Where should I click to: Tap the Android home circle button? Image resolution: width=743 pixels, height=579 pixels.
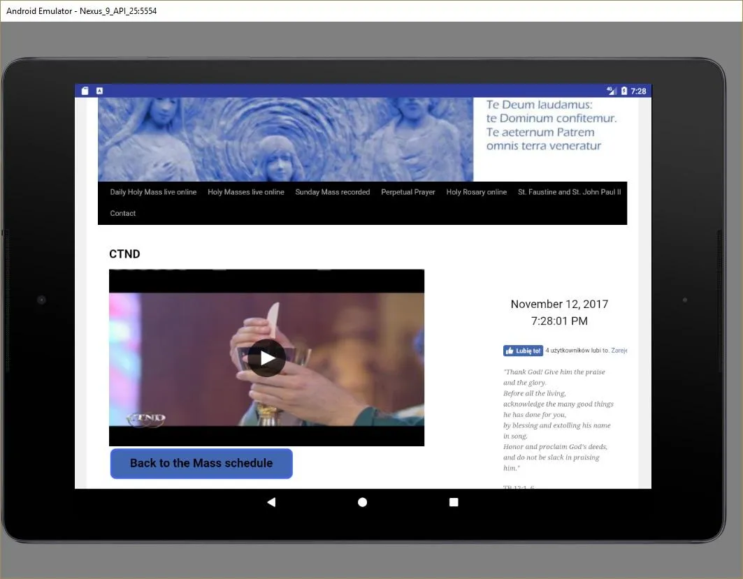[363, 502]
